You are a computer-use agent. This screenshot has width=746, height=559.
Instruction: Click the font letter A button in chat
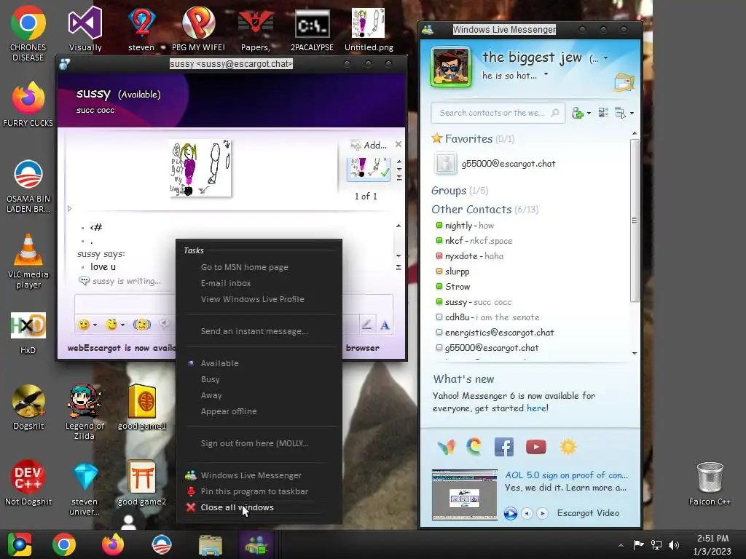(x=385, y=325)
